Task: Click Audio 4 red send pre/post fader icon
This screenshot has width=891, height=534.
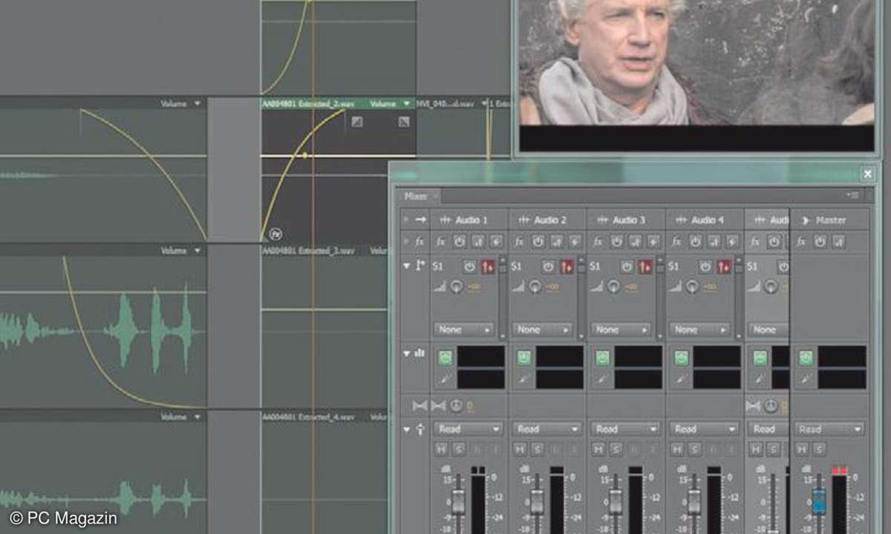Action: click(725, 266)
